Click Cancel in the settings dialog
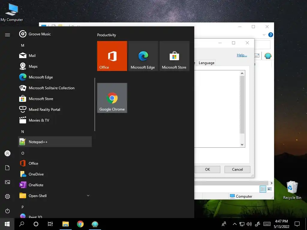 (x=237, y=170)
